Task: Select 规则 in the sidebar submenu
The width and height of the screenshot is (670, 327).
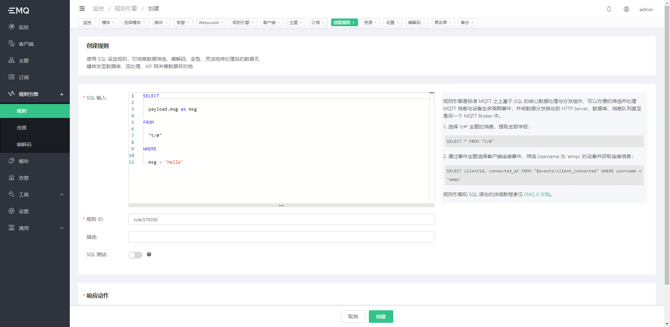Action: pyautogui.click(x=35, y=111)
